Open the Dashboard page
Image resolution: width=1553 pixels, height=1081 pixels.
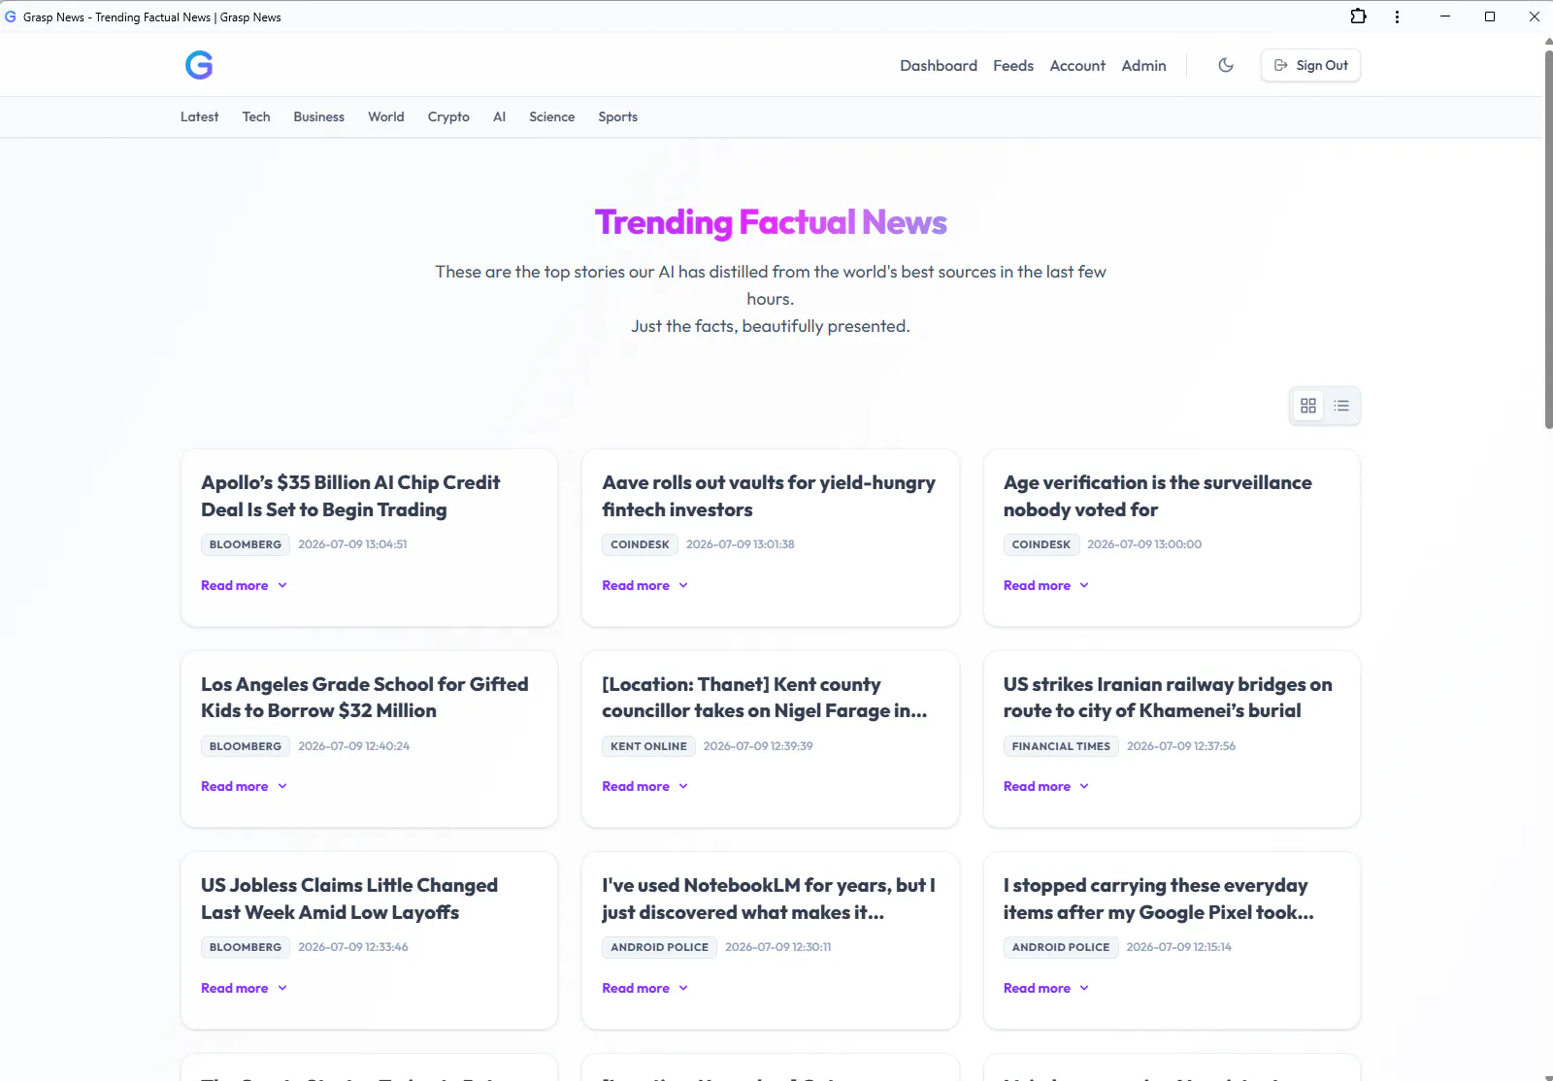pos(939,65)
